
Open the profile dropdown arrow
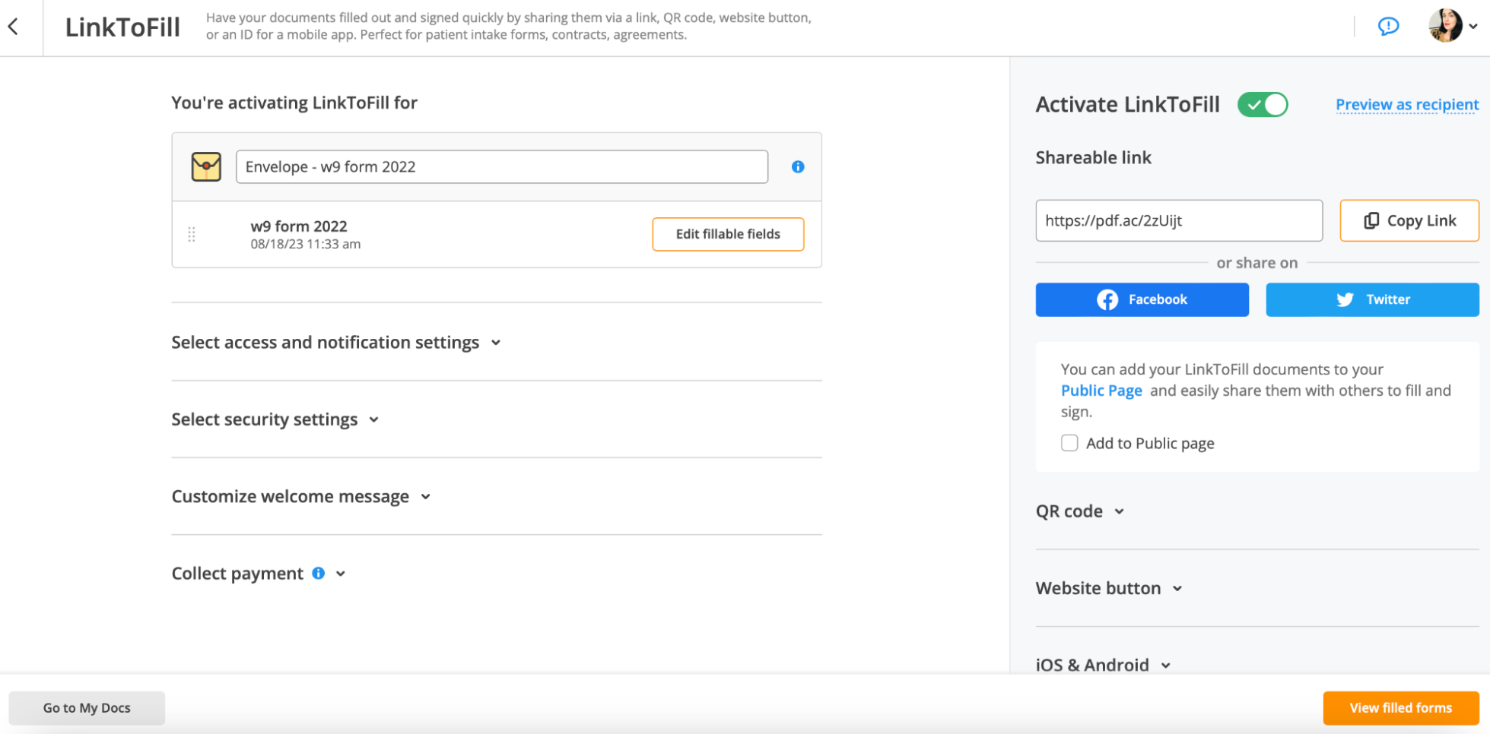click(1473, 27)
